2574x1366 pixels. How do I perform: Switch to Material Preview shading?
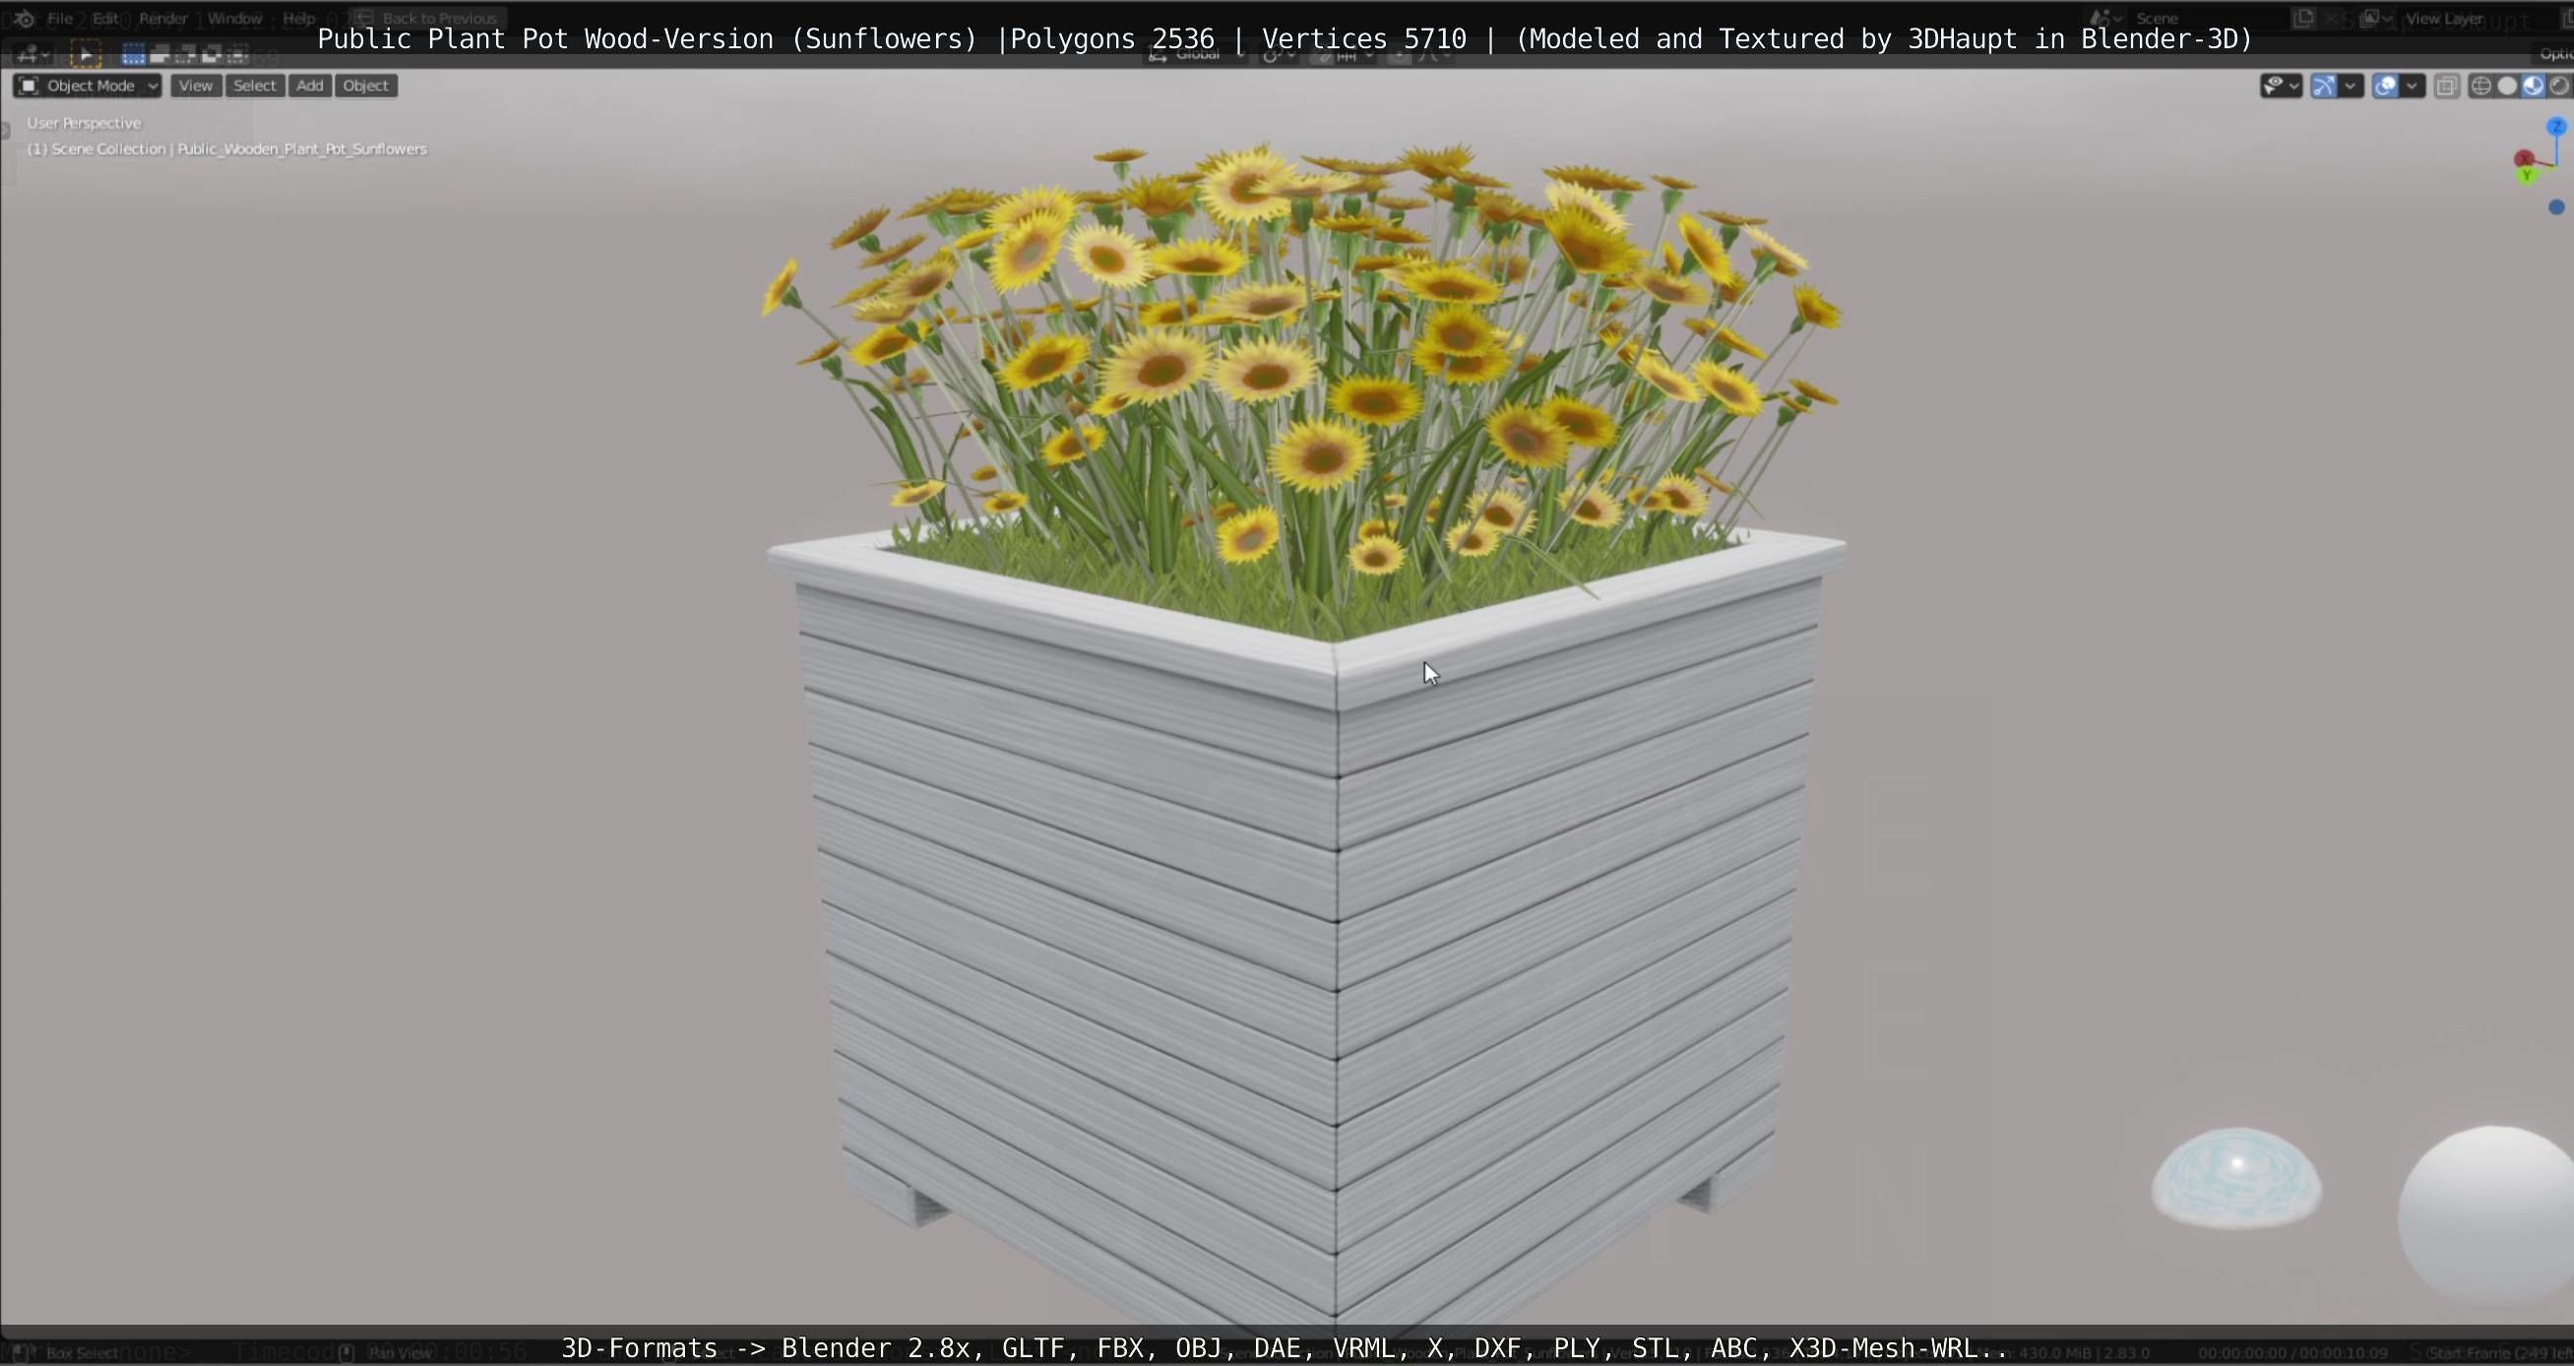[x=2533, y=86]
